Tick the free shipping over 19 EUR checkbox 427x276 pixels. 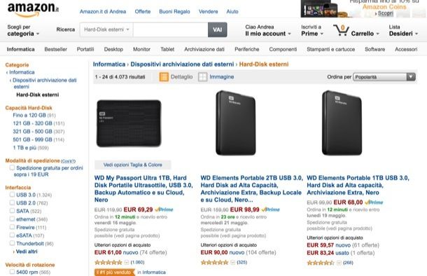pyautogui.click(x=12, y=167)
